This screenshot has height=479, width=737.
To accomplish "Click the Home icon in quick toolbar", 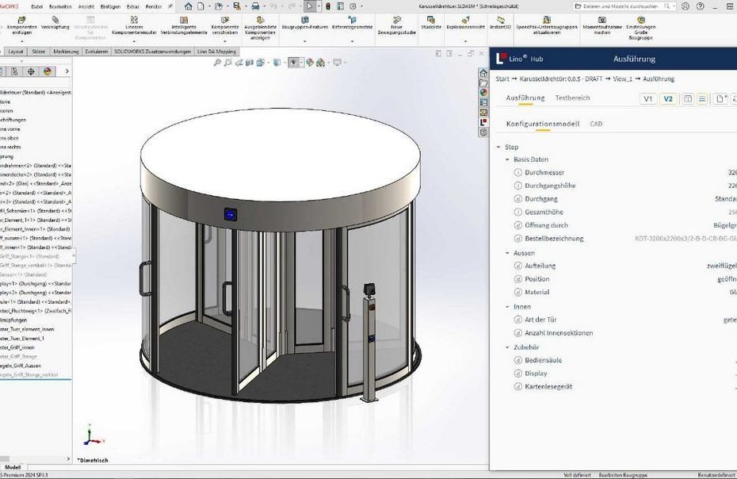I will 189,6.
